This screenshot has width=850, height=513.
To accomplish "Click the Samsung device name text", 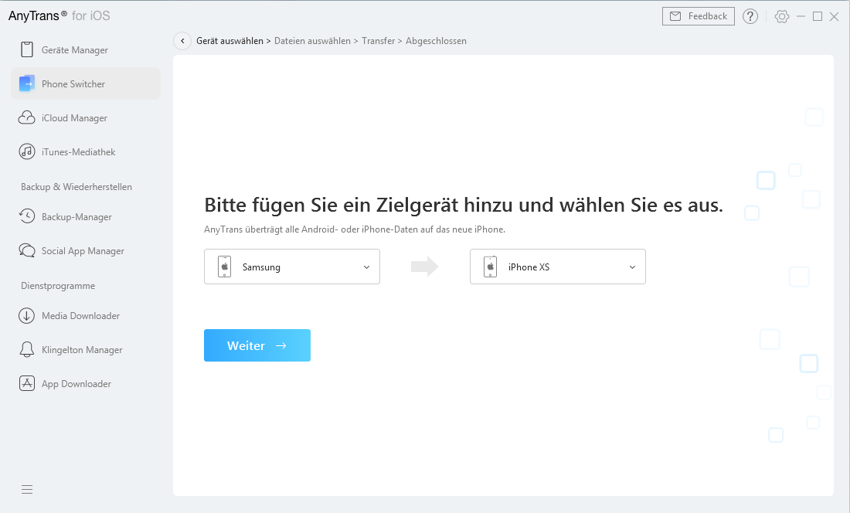I will coord(261,267).
